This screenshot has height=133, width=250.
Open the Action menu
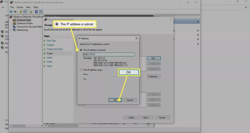[20, 7]
